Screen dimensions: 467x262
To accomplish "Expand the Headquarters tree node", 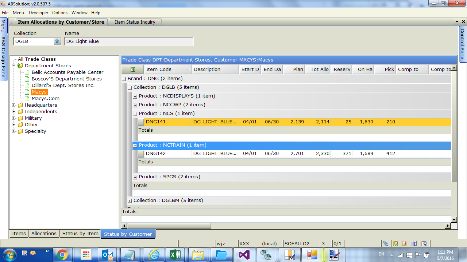I will point(13,105).
